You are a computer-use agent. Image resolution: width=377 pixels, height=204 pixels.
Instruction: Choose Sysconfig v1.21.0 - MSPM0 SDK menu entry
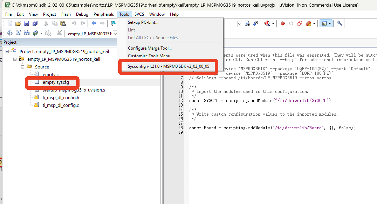[x=168, y=66]
